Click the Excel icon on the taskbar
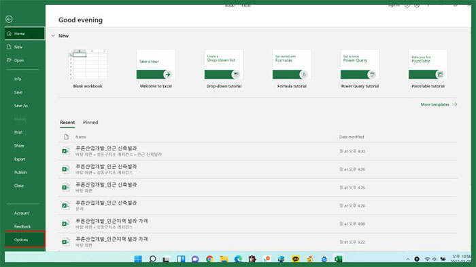The height and width of the screenshot is (267, 476). click(x=339, y=259)
